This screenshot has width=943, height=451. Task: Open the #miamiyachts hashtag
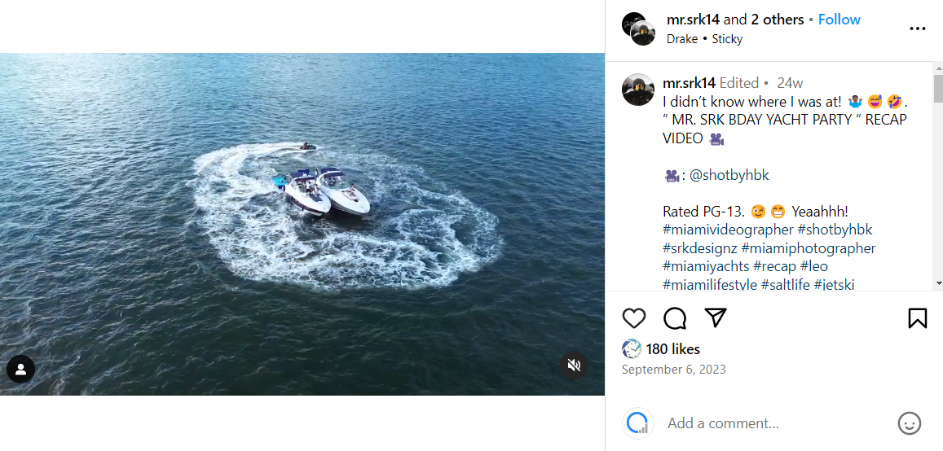click(706, 266)
